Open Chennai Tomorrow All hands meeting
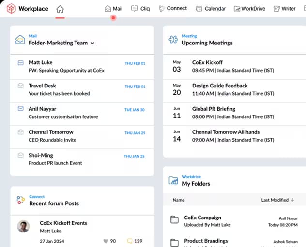 (x=234, y=137)
